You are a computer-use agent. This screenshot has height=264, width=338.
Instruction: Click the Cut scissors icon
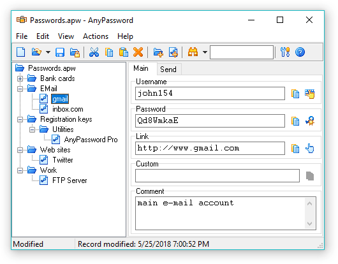94,52
